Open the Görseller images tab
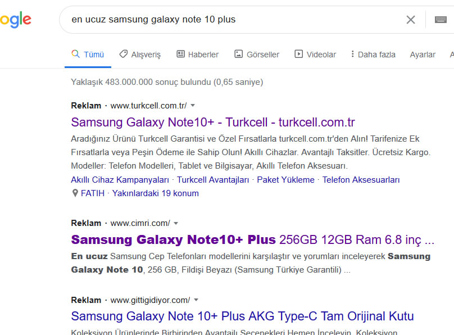The image size is (454, 335). pos(257,55)
